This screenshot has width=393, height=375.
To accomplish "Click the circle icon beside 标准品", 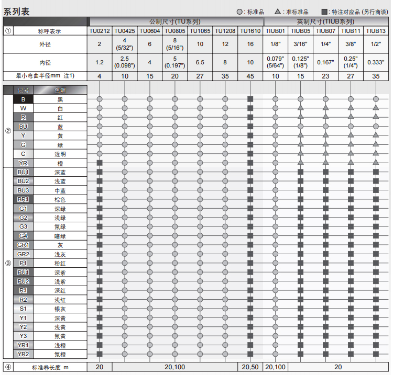I will [239, 12].
